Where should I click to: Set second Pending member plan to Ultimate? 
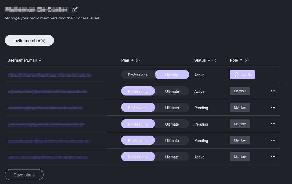click(x=172, y=124)
